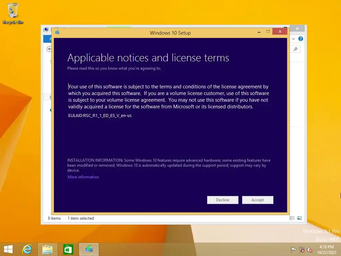Open Action Center flag in system tray
This screenshot has height=256, width=341.
point(293,249)
